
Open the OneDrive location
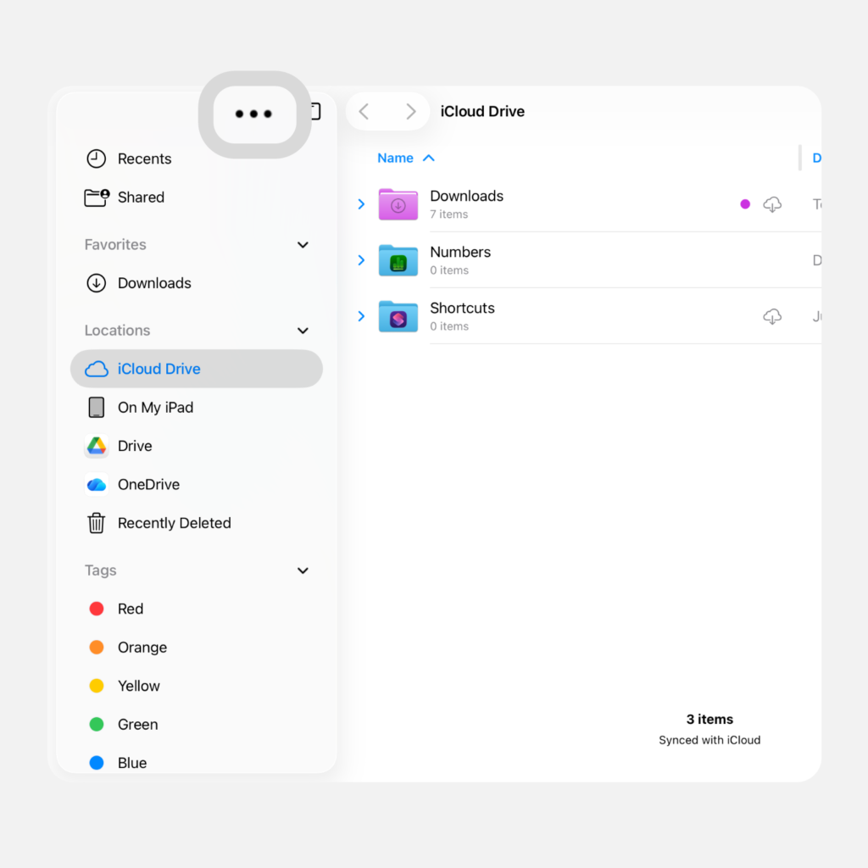click(x=147, y=485)
